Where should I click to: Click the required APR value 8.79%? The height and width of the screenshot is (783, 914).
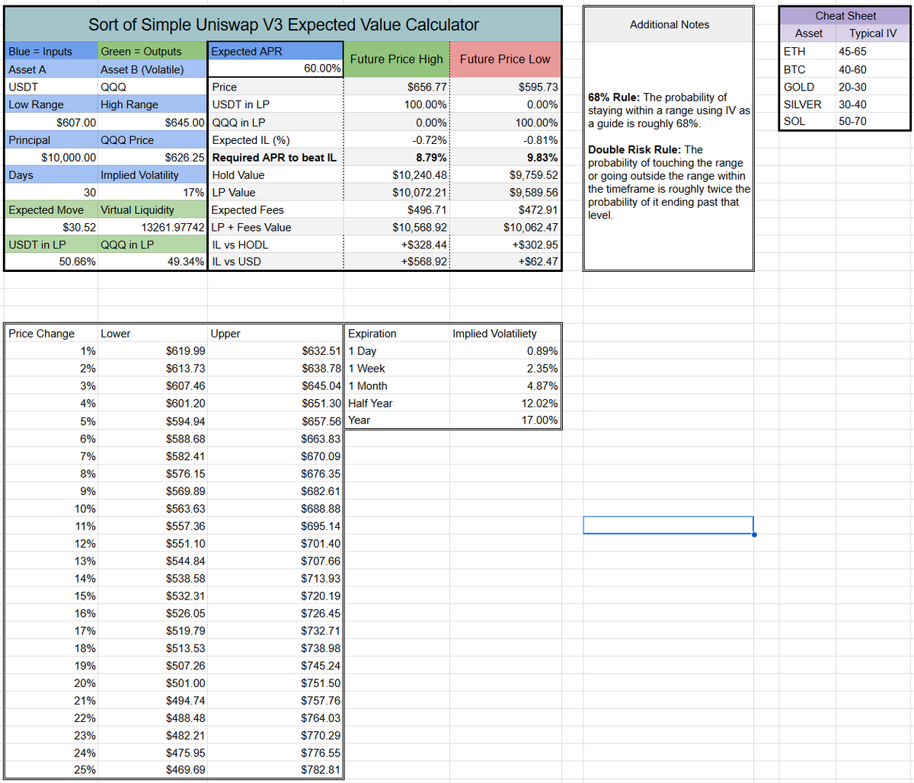point(397,158)
